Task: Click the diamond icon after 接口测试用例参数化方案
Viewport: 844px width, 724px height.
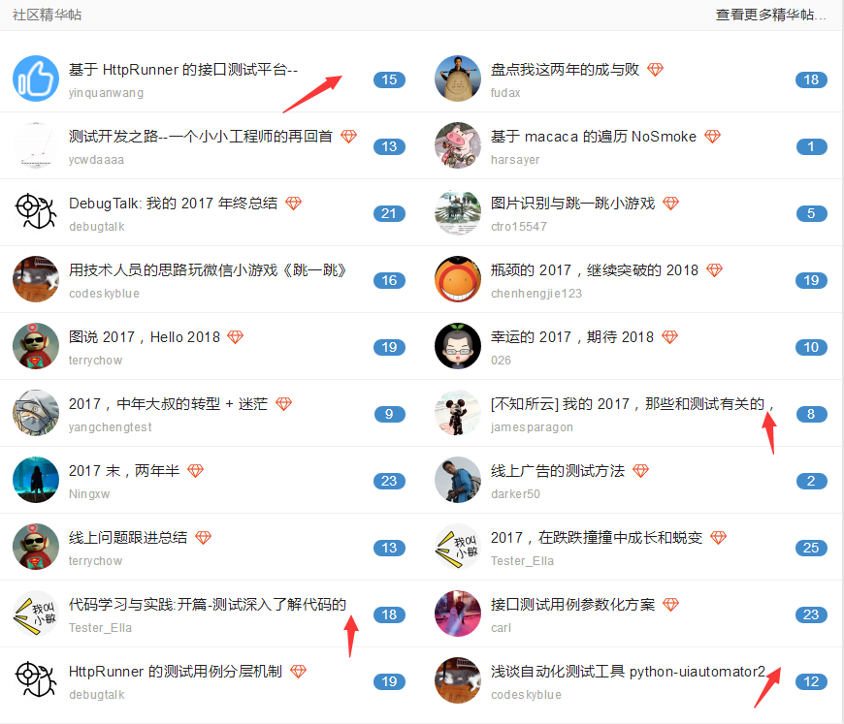Action: pos(670,605)
